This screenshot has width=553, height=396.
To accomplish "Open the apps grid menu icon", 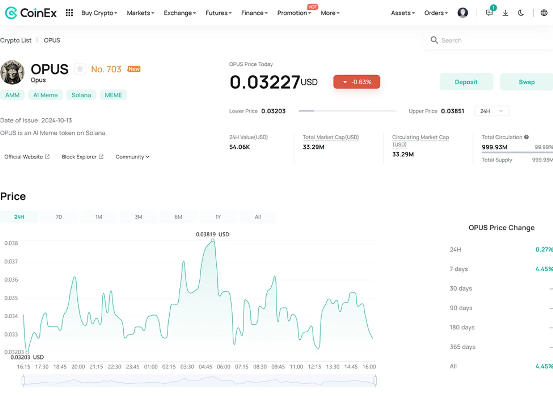I will (69, 13).
